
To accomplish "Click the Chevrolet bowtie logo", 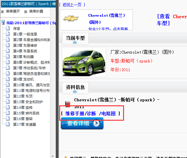I will 71,18.
